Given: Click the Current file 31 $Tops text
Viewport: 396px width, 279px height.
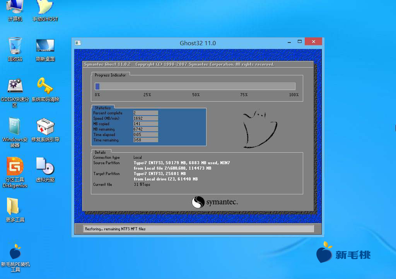Looking at the screenshot, I should (142, 185).
